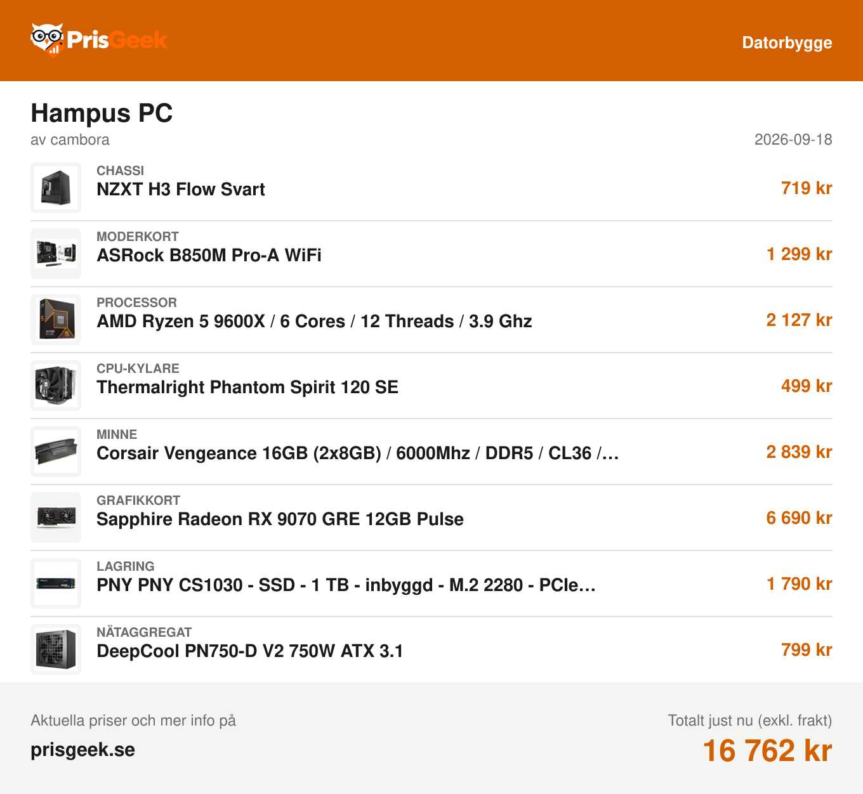863x794 pixels.
Task: Click the 1 299 kr motherboard price
Action: click(800, 254)
